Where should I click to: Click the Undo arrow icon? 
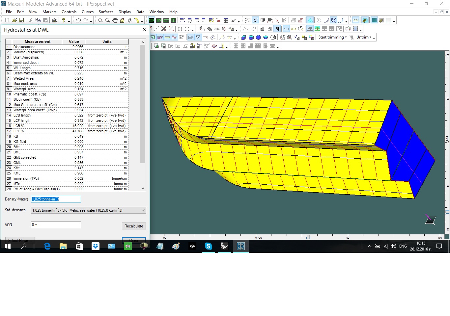[x=78, y=20]
